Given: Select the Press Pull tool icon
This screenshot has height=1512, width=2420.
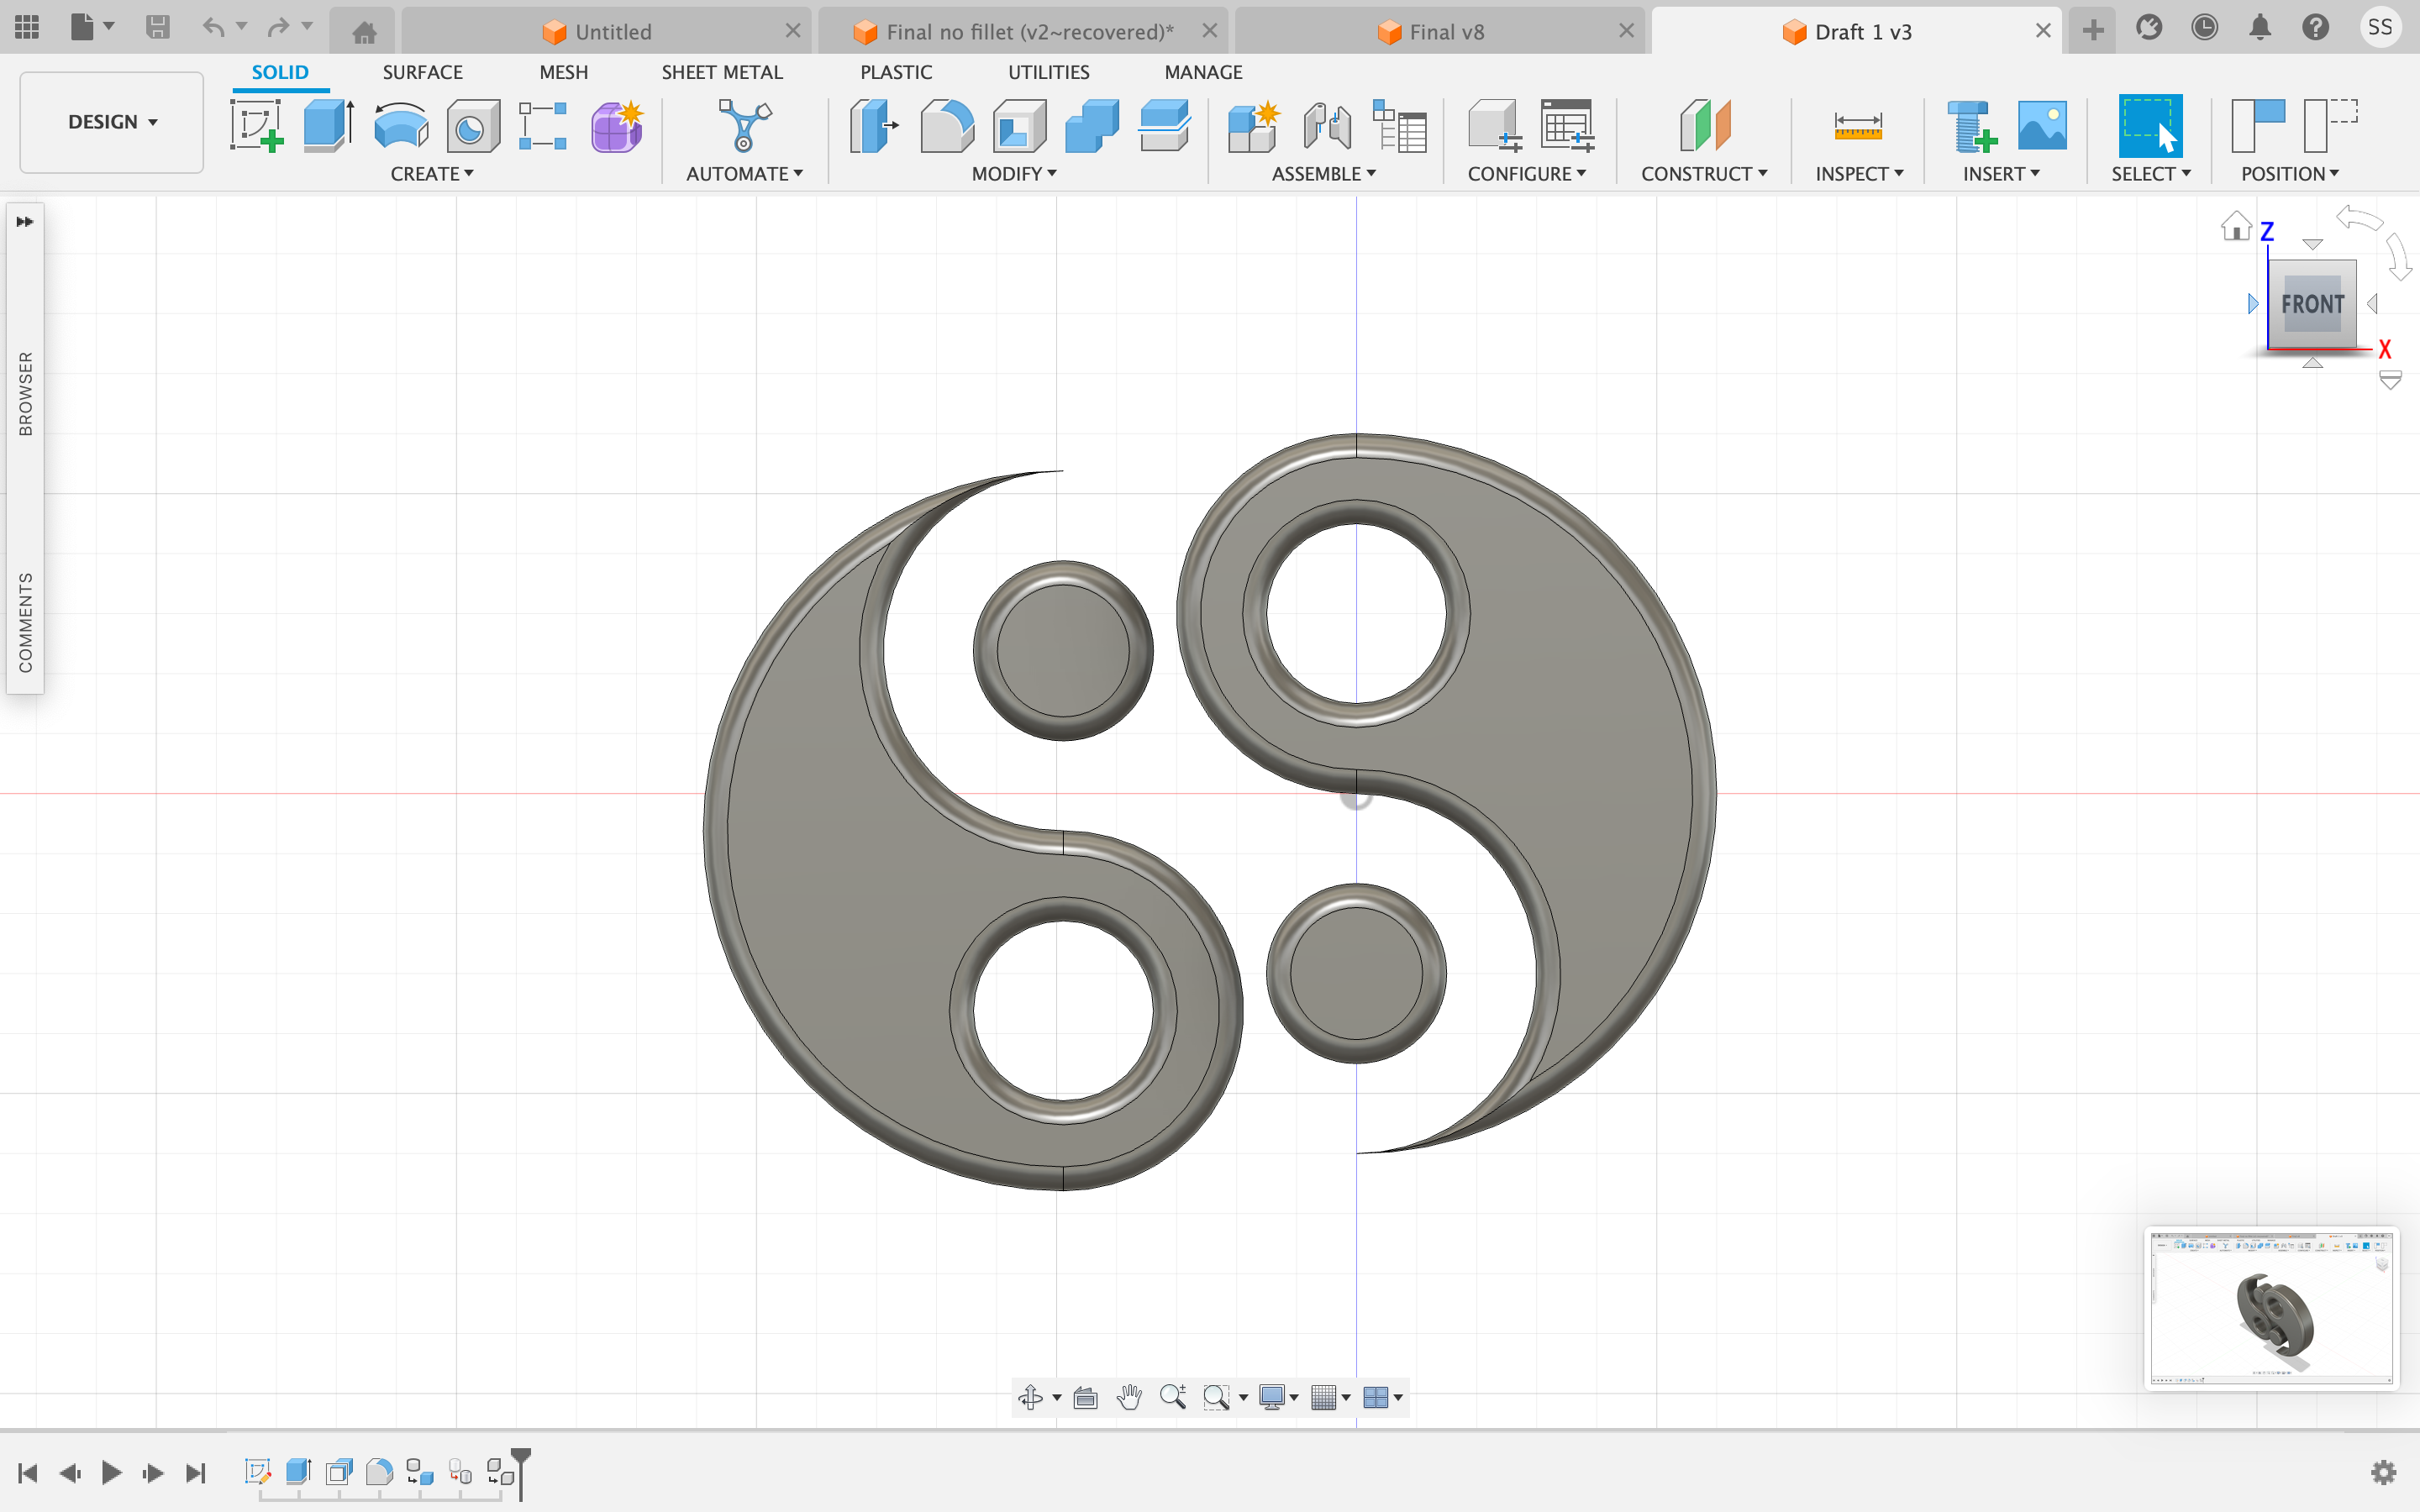Looking at the screenshot, I should pos(874,125).
